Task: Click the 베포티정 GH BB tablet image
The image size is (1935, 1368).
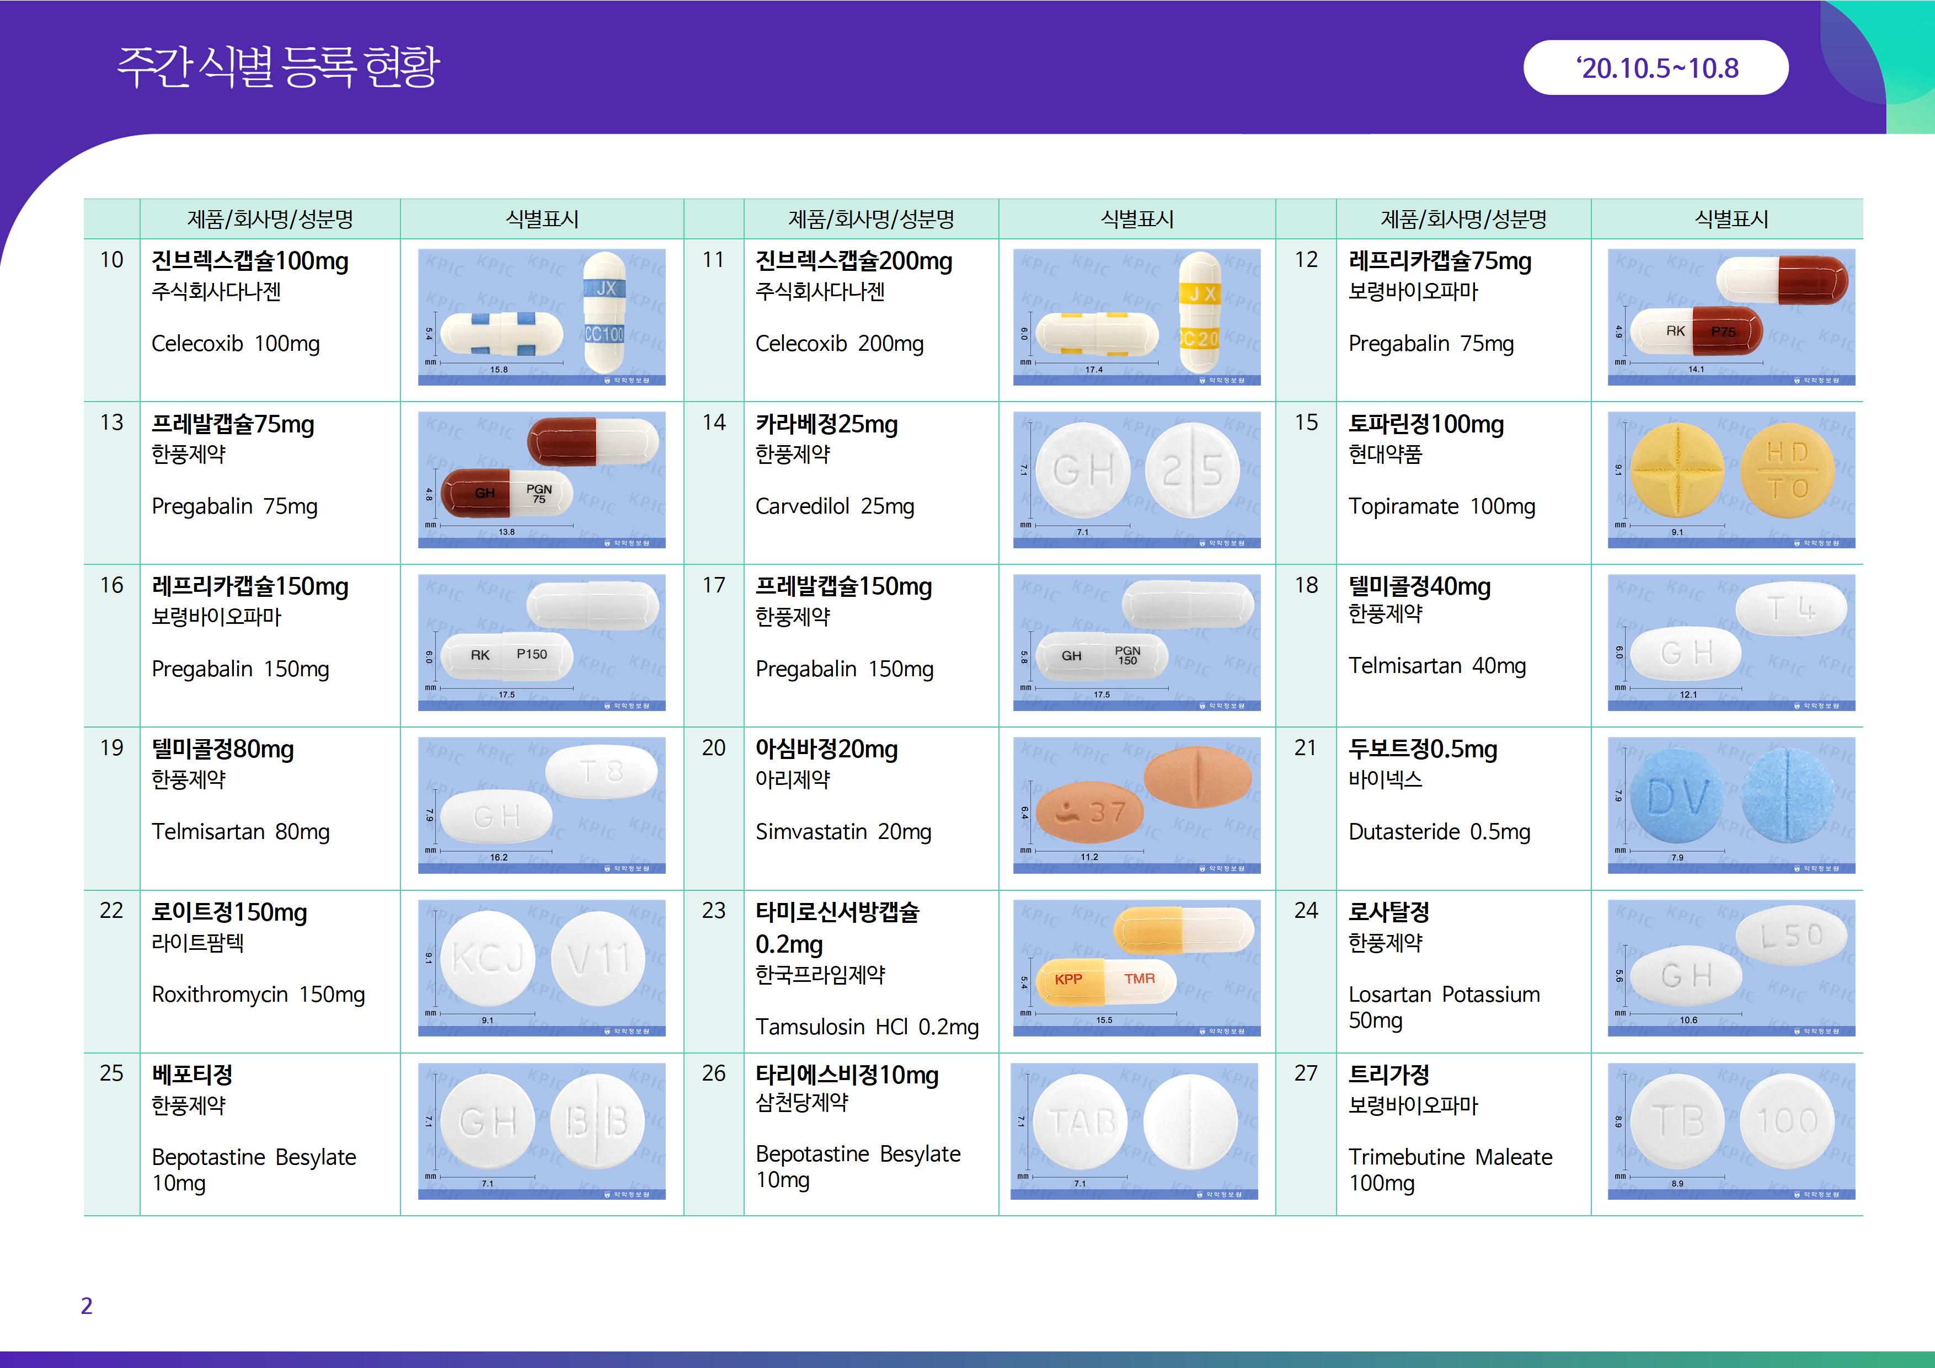Action: point(541,1130)
